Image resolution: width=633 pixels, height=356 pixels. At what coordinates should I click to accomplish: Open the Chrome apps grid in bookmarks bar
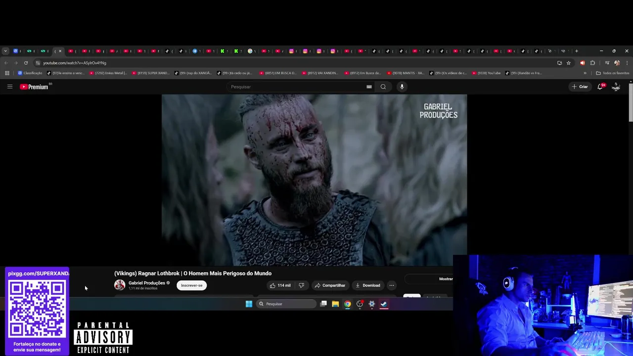click(7, 73)
